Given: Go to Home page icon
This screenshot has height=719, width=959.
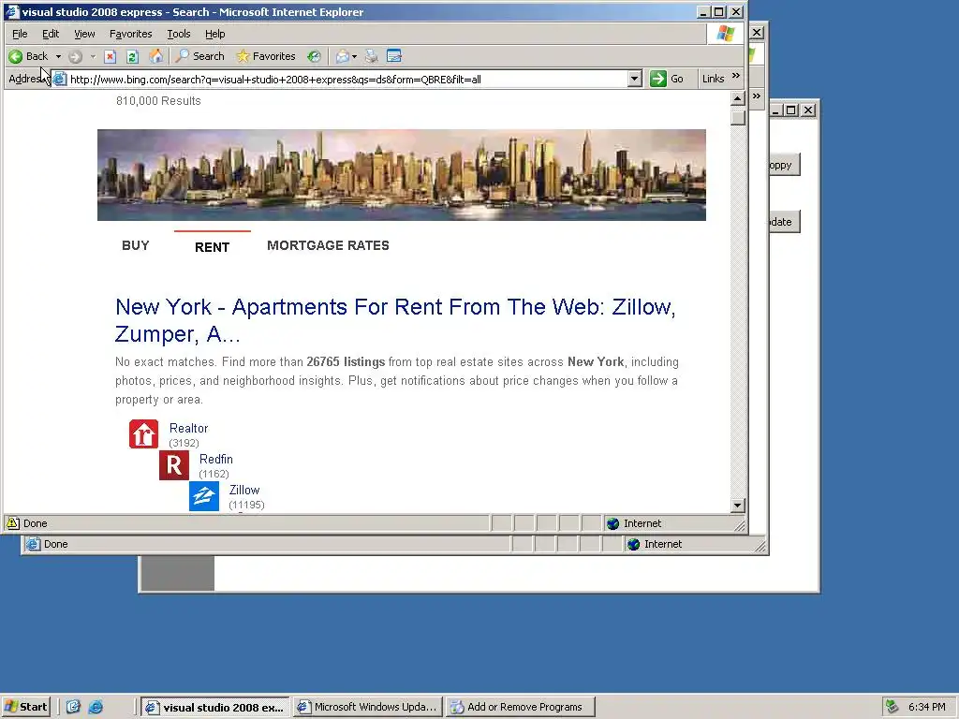Looking at the screenshot, I should 156,57.
